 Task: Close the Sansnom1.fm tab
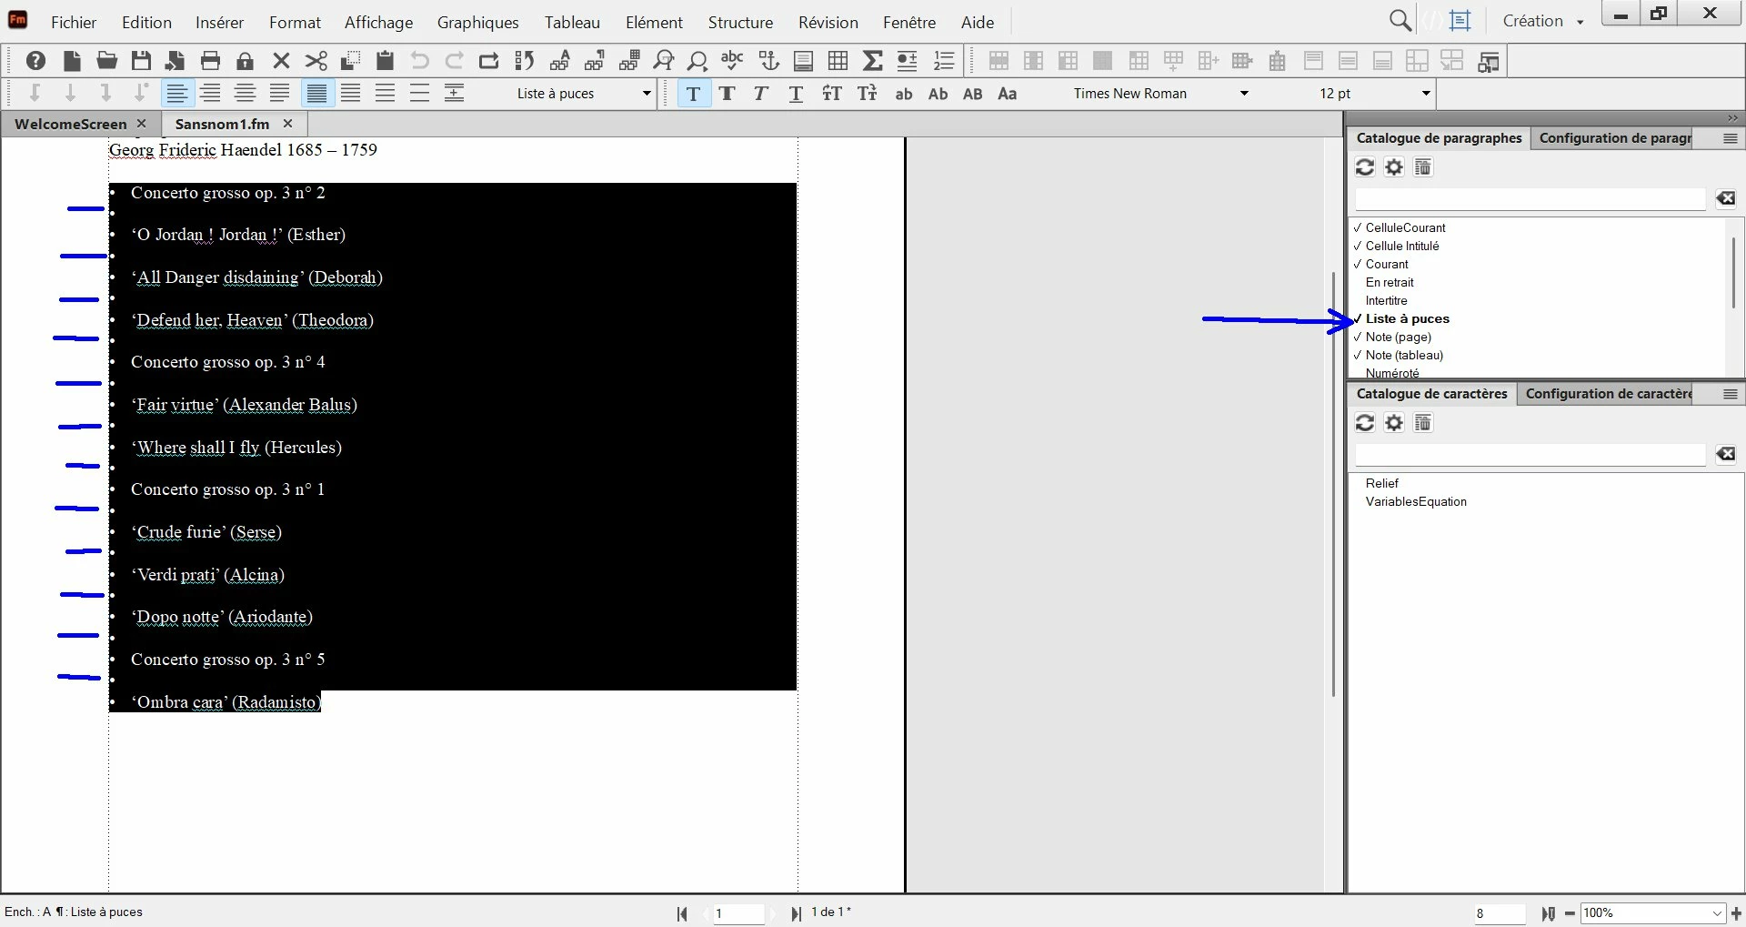click(x=287, y=124)
